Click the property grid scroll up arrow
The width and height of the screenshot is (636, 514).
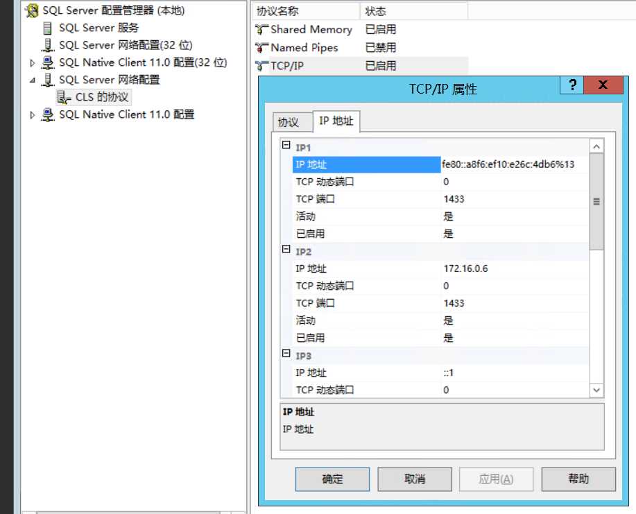596,146
